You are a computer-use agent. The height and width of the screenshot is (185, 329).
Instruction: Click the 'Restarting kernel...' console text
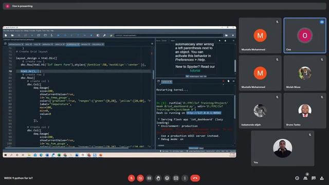[172, 90]
